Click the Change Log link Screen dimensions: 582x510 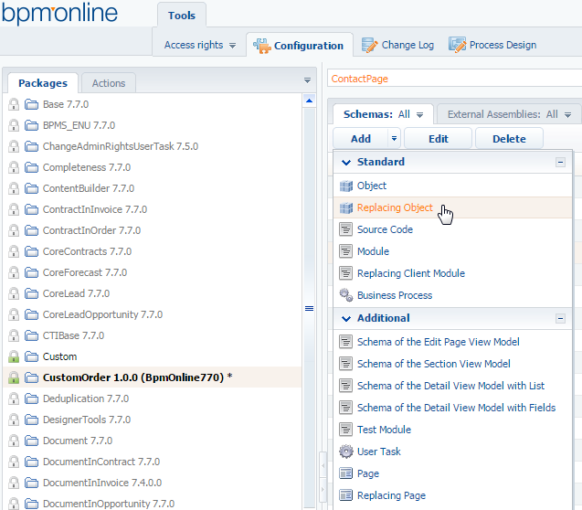click(407, 45)
